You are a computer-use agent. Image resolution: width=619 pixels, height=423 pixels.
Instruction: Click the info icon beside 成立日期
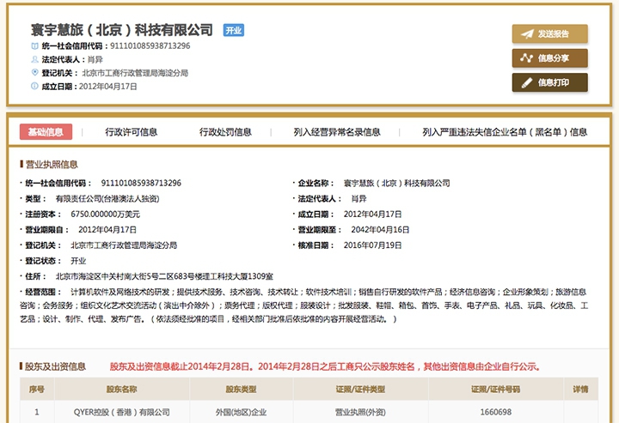34,86
